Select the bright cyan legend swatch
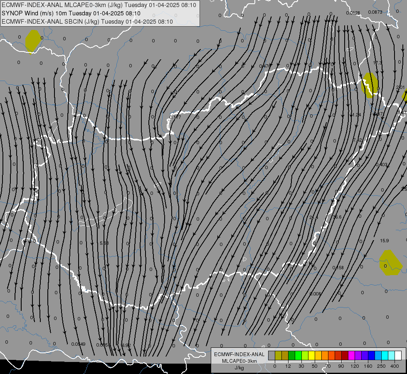 click(x=385, y=355)
